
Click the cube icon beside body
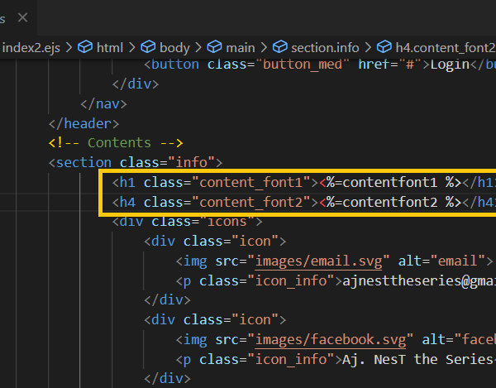tap(149, 48)
